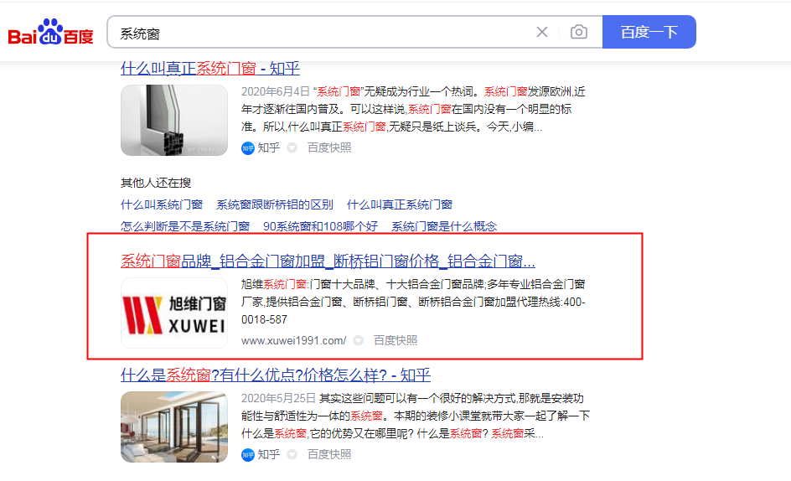Viewport: 791px width, 481px height.
Task: Click the verification icon beside www.xuwei1991.com
Action: click(x=358, y=340)
